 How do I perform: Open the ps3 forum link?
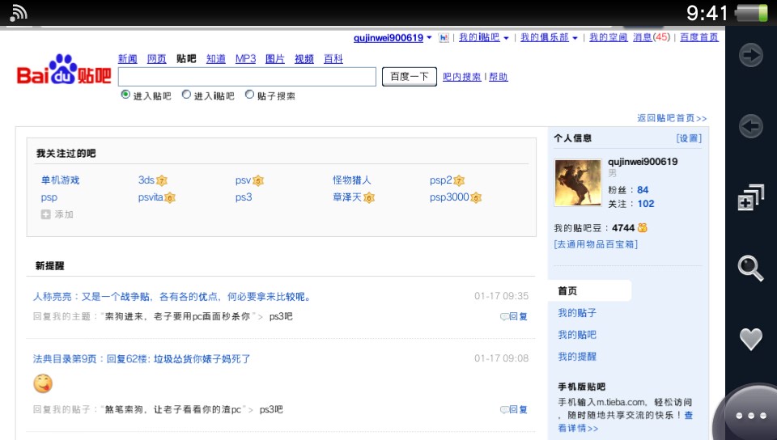(244, 197)
